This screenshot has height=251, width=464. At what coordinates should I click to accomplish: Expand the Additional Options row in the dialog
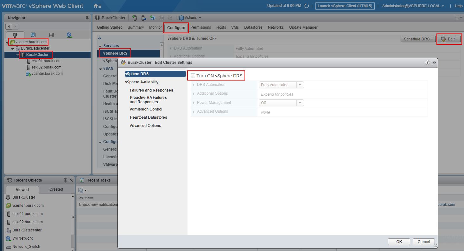194,93
